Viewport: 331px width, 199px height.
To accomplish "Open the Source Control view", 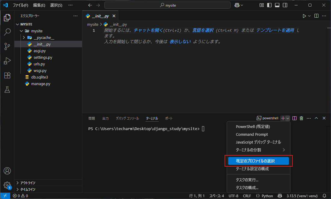I will pyautogui.click(x=7, y=46).
